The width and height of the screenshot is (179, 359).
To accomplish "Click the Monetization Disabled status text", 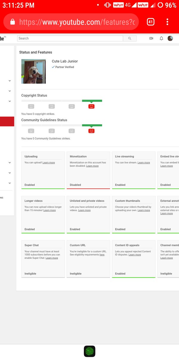I will coord(75,185).
